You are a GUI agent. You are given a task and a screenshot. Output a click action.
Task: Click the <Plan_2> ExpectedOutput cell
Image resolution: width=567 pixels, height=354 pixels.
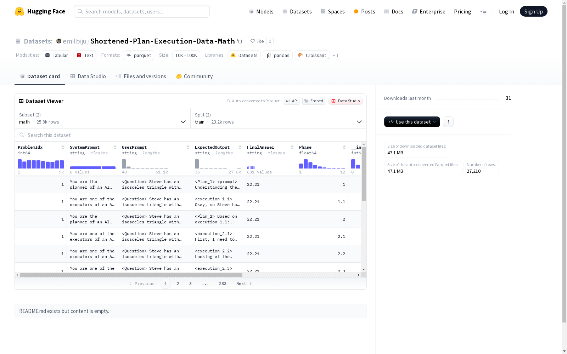click(218, 219)
